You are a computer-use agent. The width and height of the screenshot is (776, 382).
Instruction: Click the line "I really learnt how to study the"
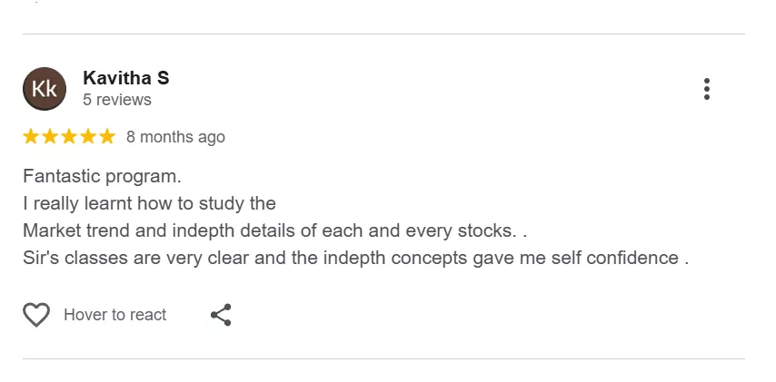click(149, 203)
